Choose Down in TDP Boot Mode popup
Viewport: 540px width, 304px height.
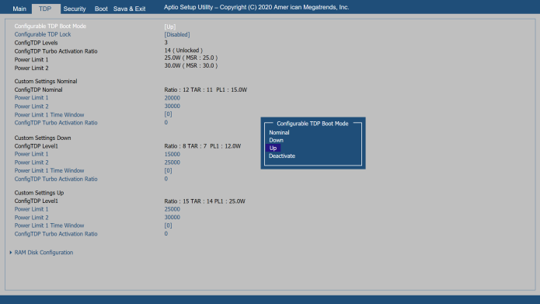click(276, 140)
